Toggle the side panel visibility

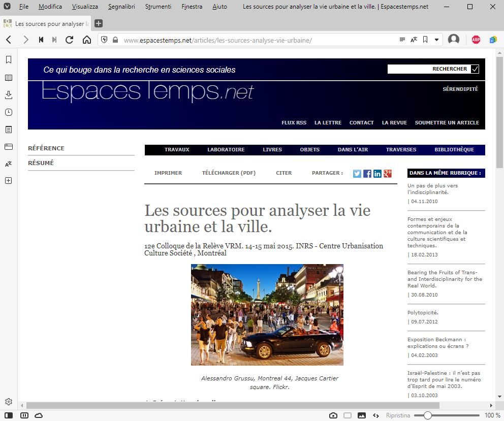click(x=9, y=415)
